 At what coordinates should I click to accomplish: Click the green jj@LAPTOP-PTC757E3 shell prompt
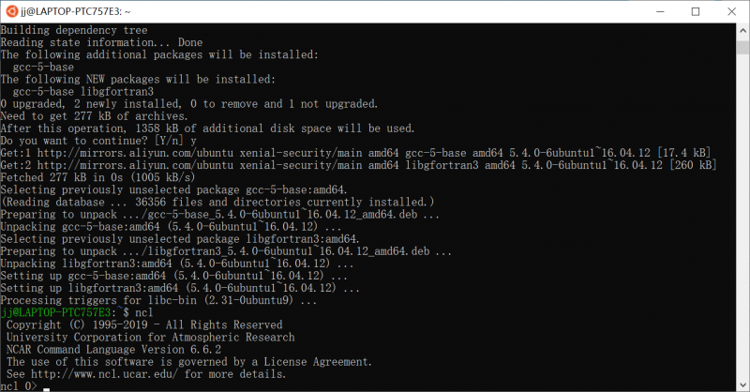pyautogui.click(x=56, y=311)
